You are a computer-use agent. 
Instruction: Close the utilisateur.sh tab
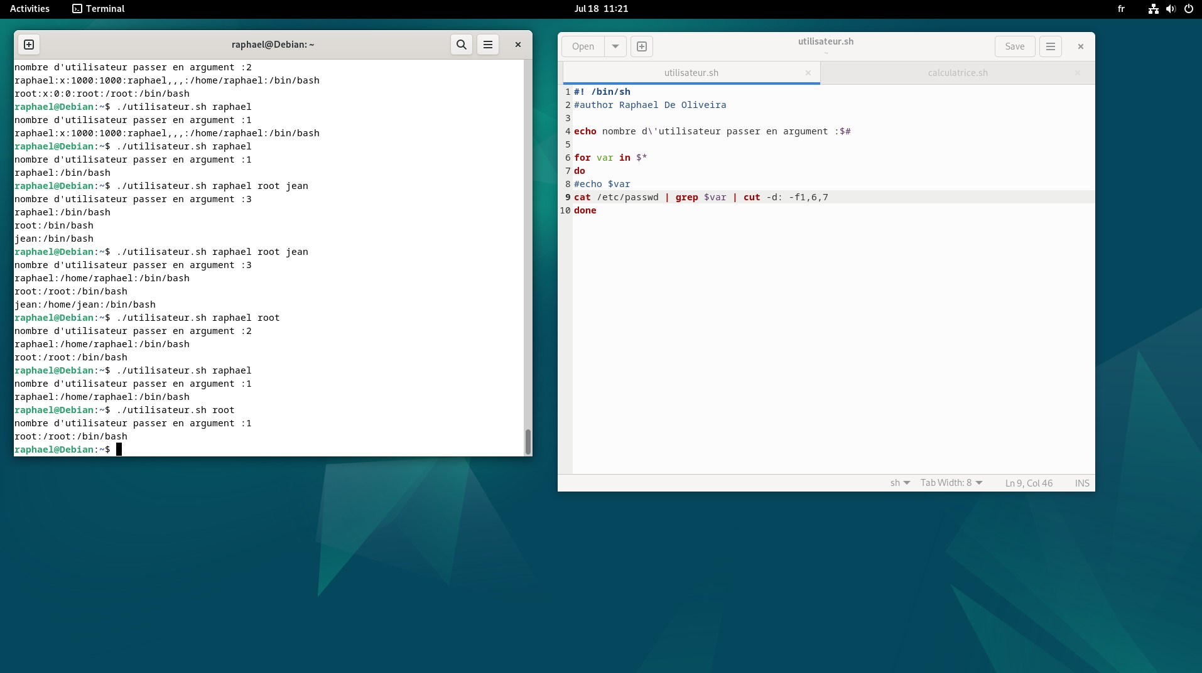pos(808,73)
